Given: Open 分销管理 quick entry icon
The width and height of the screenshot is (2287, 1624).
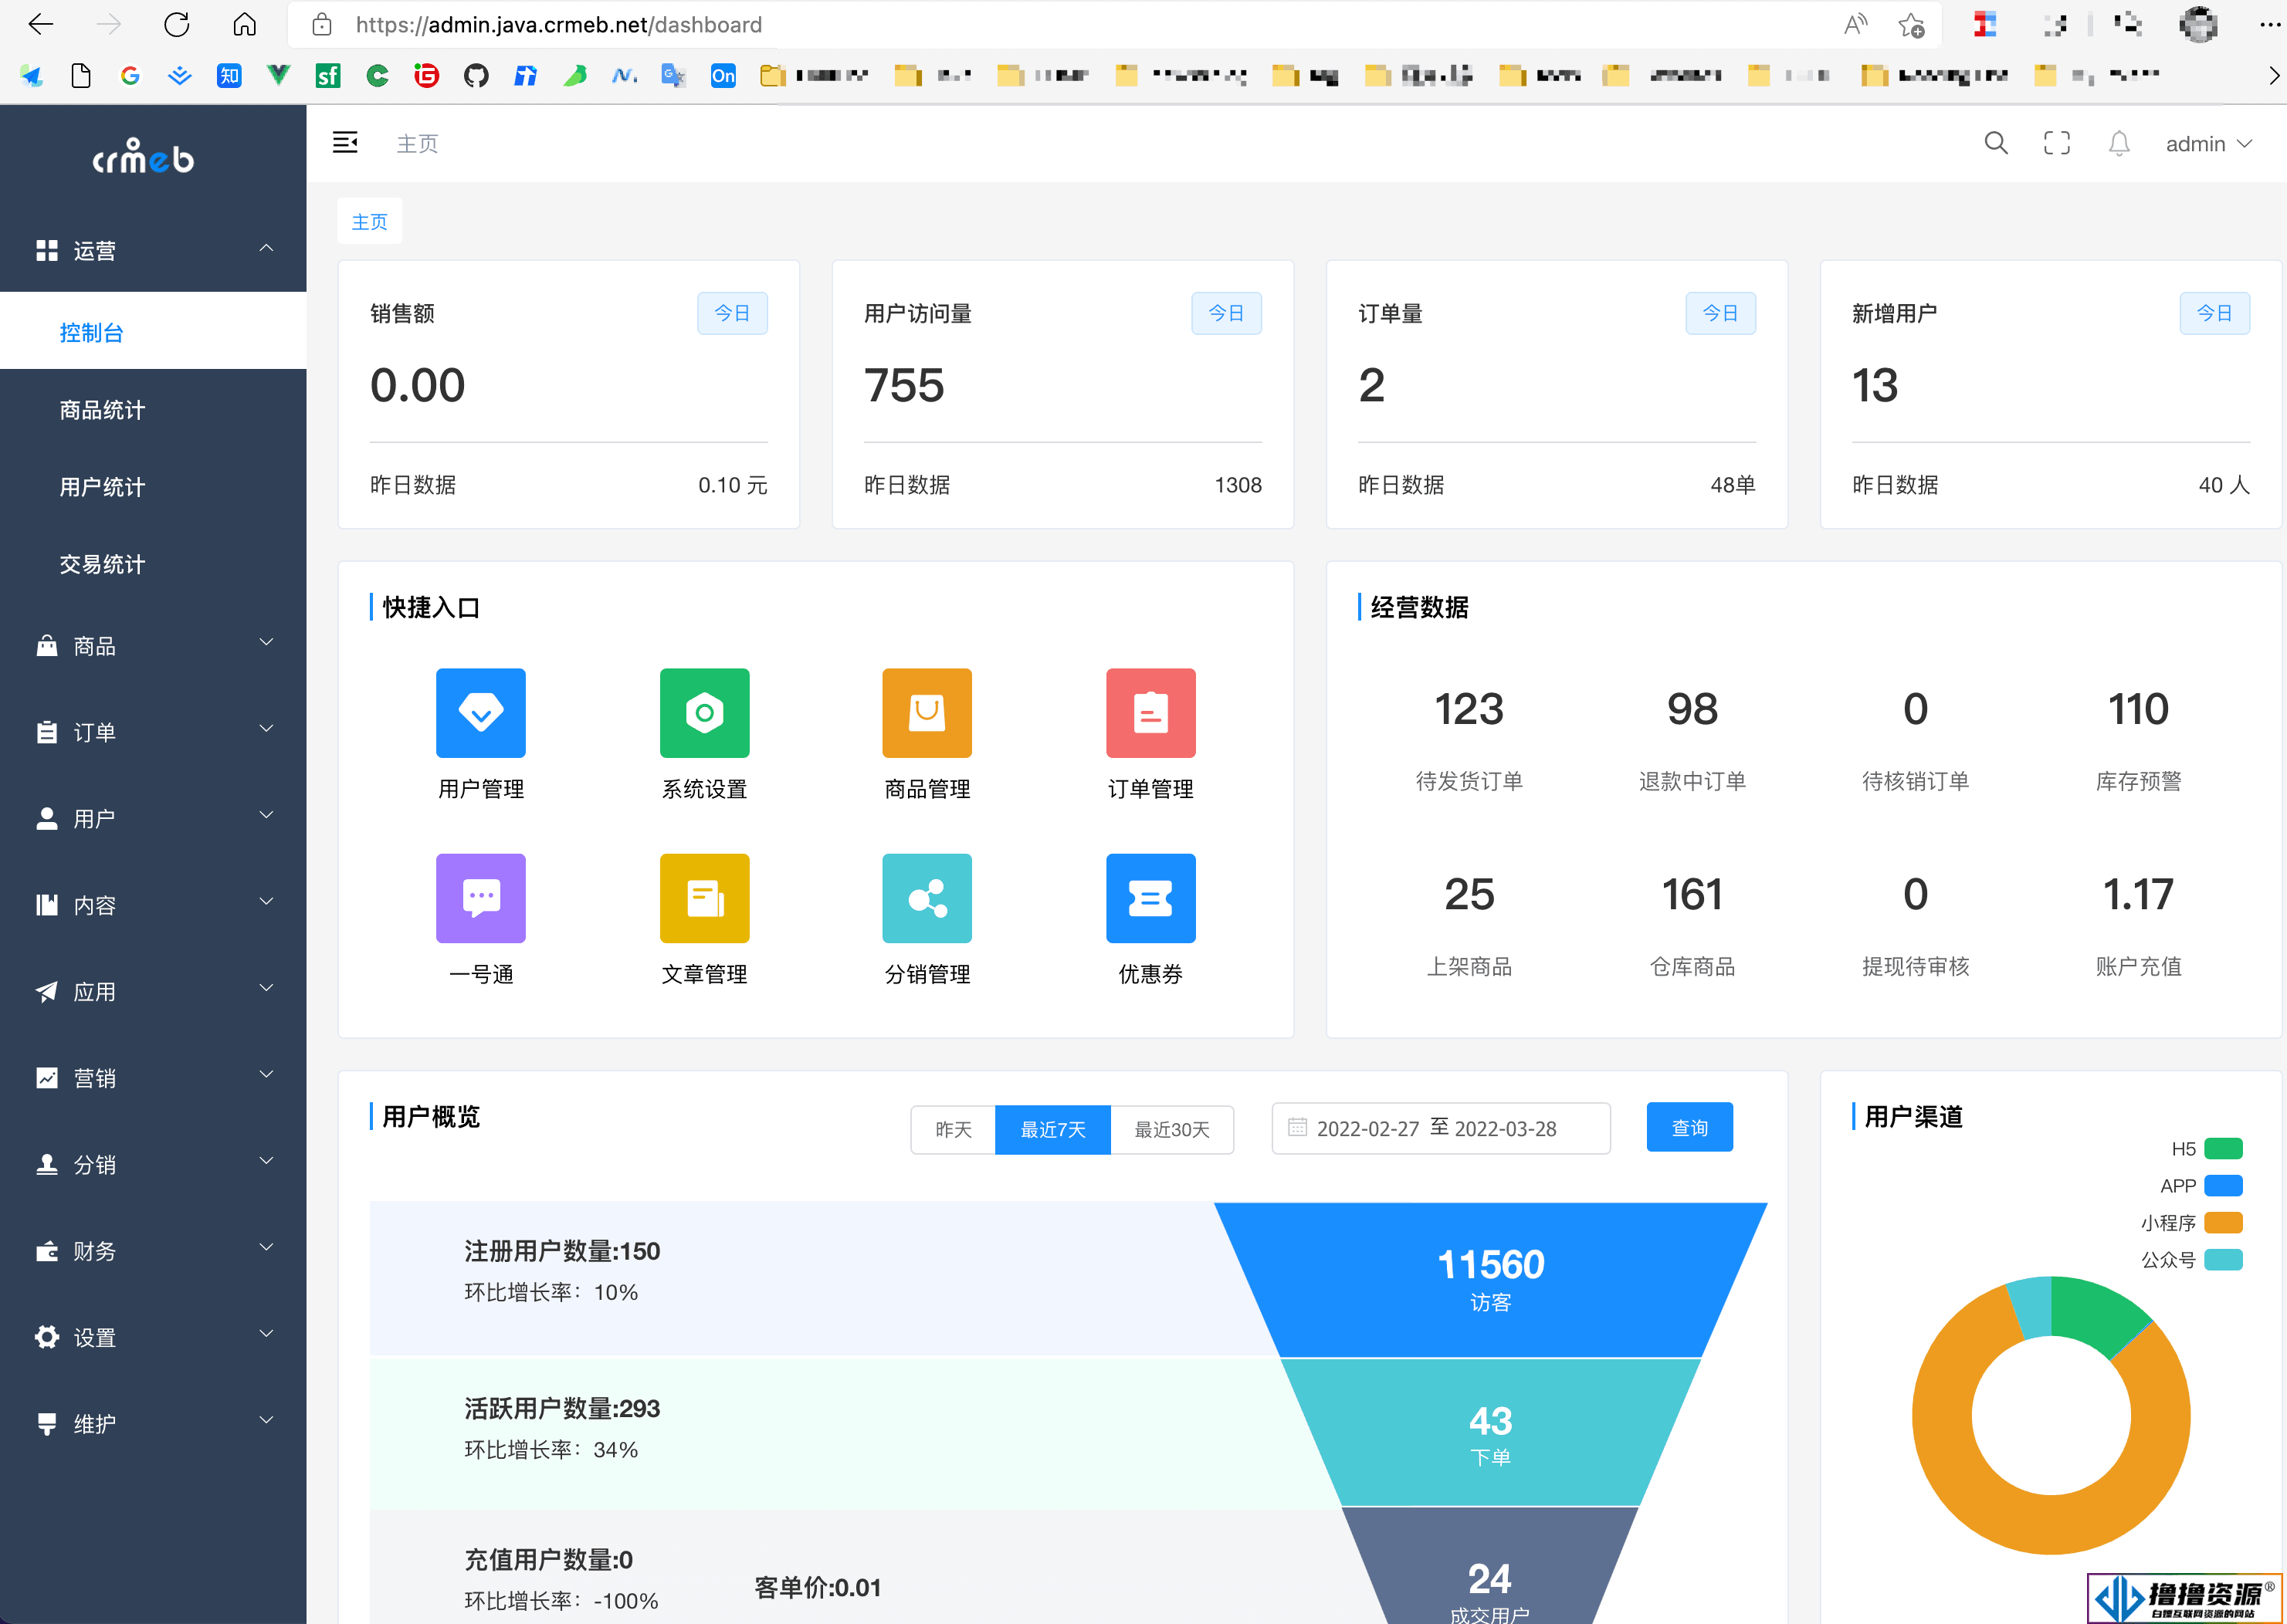Looking at the screenshot, I should (927, 898).
